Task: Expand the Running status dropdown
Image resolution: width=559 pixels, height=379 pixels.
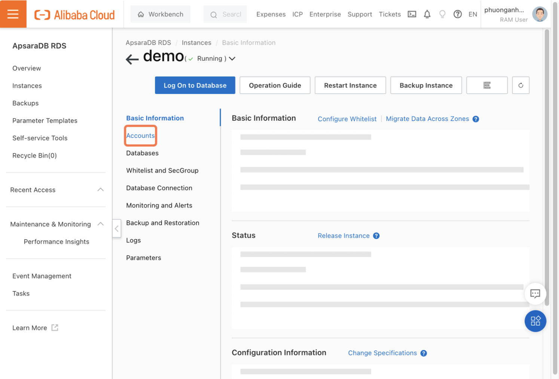Action: tap(232, 58)
